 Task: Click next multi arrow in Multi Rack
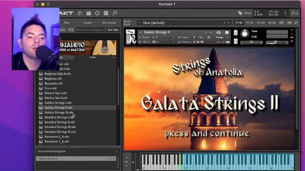tap(229, 23)
